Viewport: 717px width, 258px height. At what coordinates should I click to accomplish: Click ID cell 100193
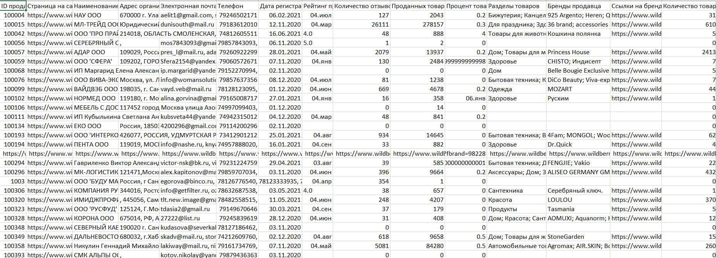[13, 135]
